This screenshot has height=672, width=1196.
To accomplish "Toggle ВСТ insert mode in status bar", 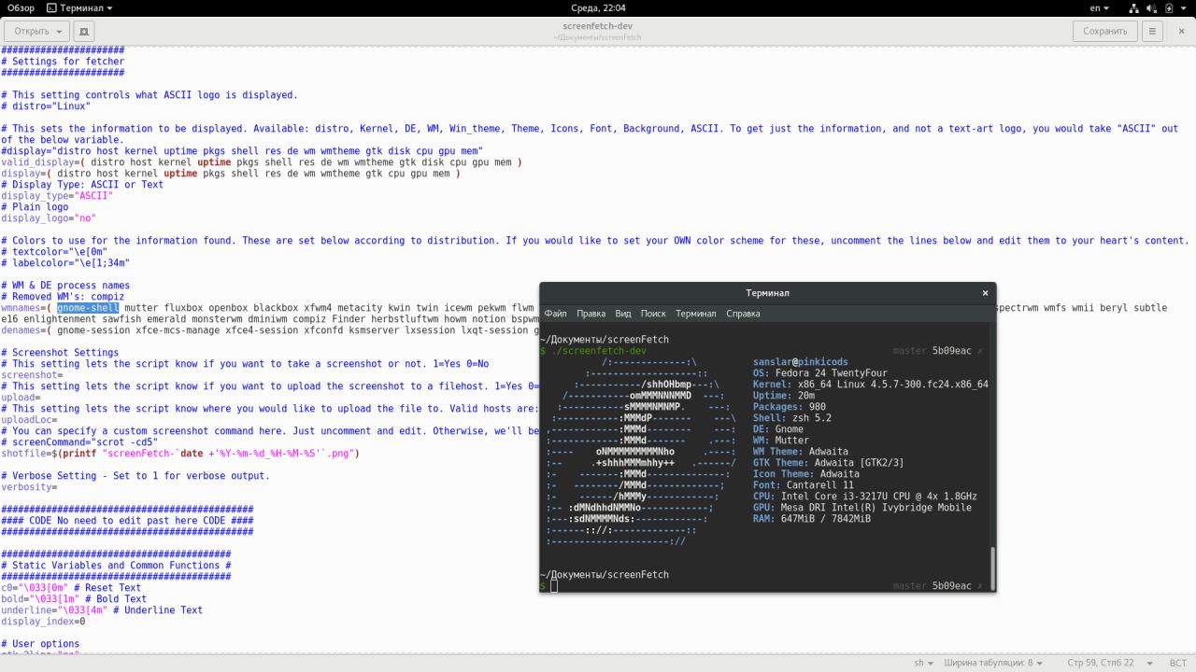I will coord(1177,663).
